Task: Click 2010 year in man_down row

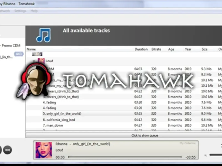Action: [x=188, y=125]
